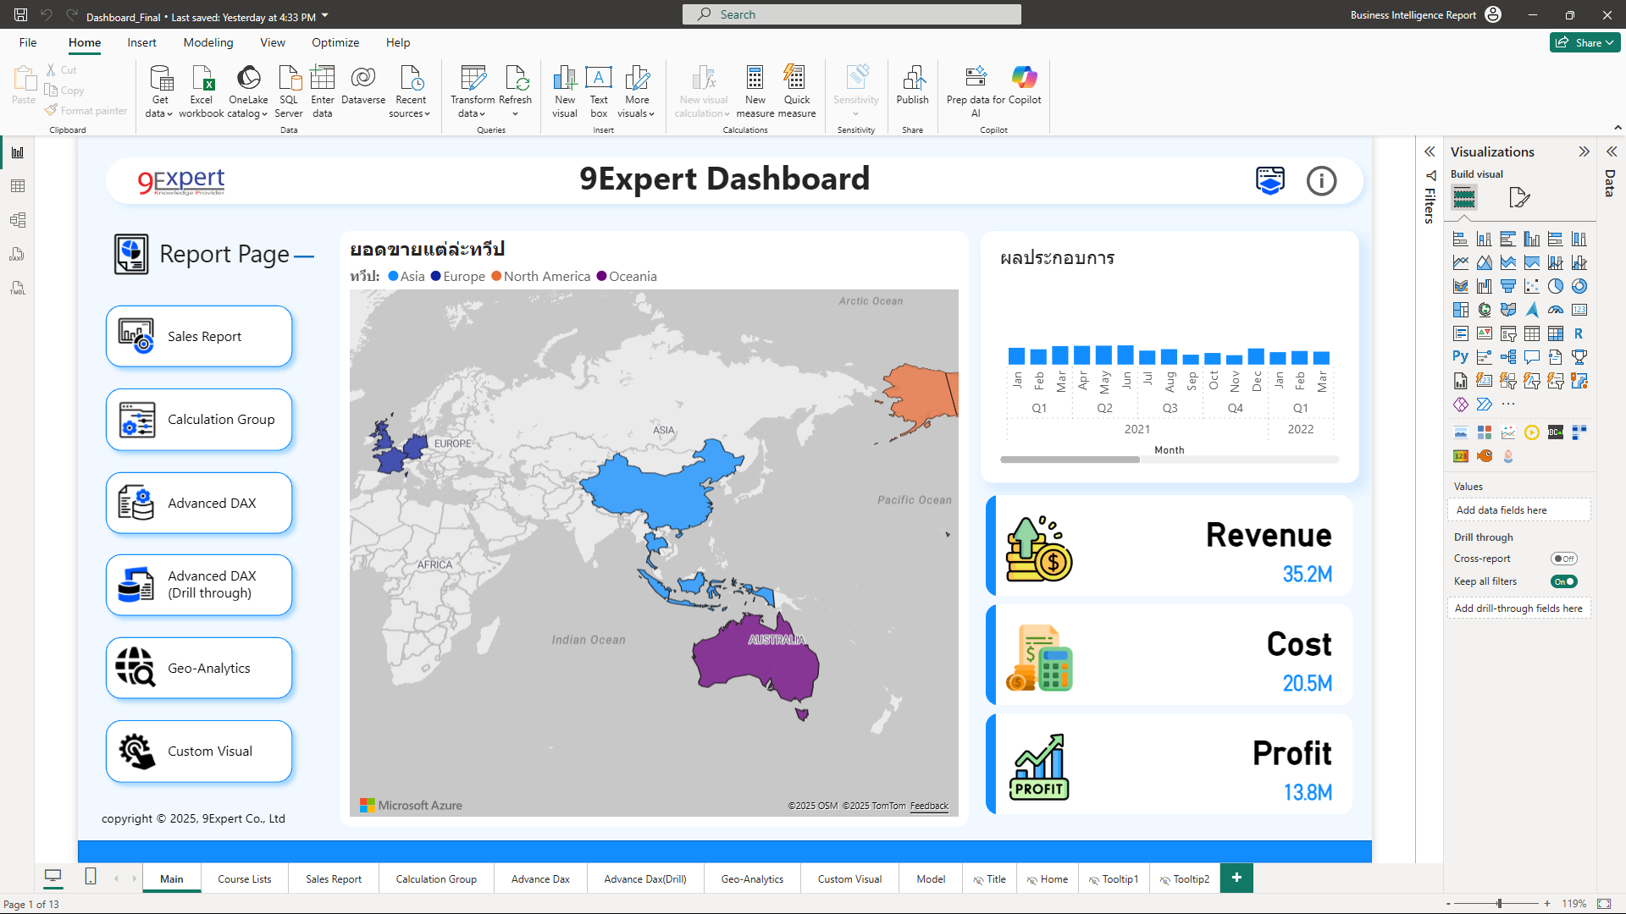
Task: Open Model view from the left sidebar
Action: point(18,220)
